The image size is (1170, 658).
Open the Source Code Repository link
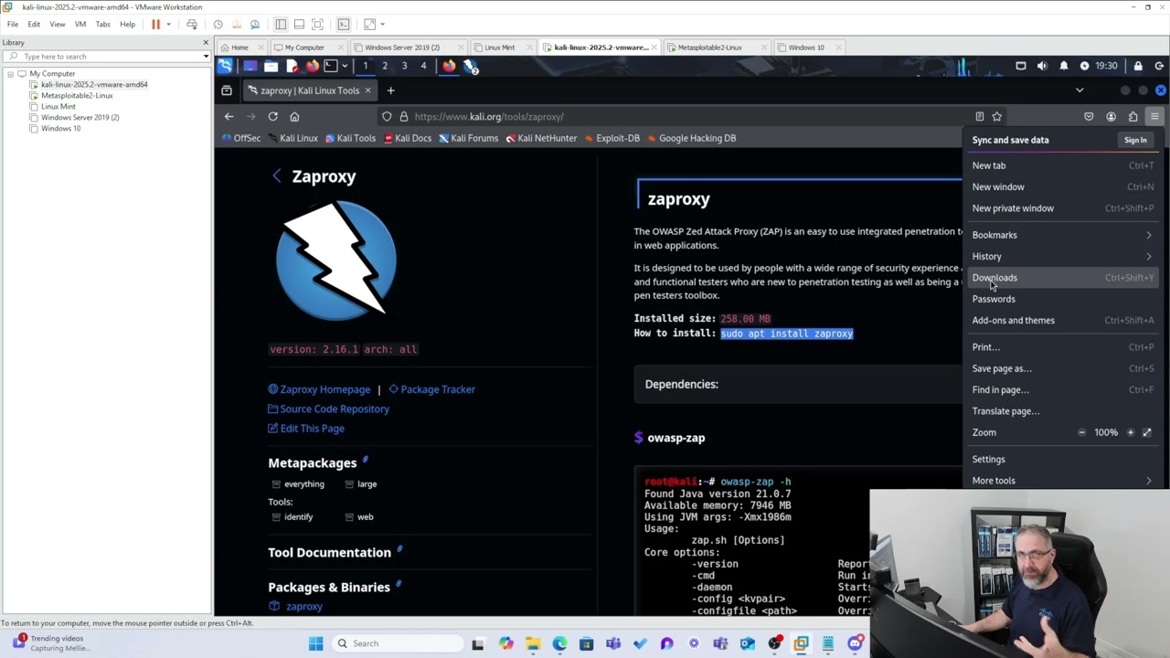point(328,409)
